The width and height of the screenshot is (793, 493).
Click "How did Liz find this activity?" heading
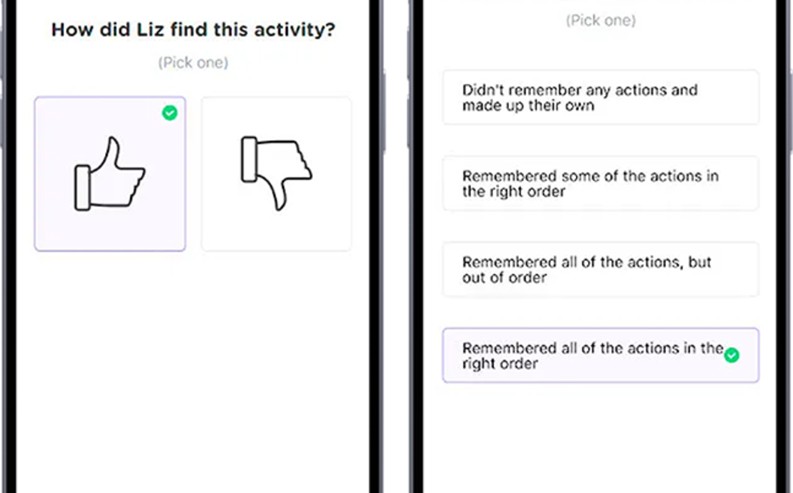(x=193, y=30)
